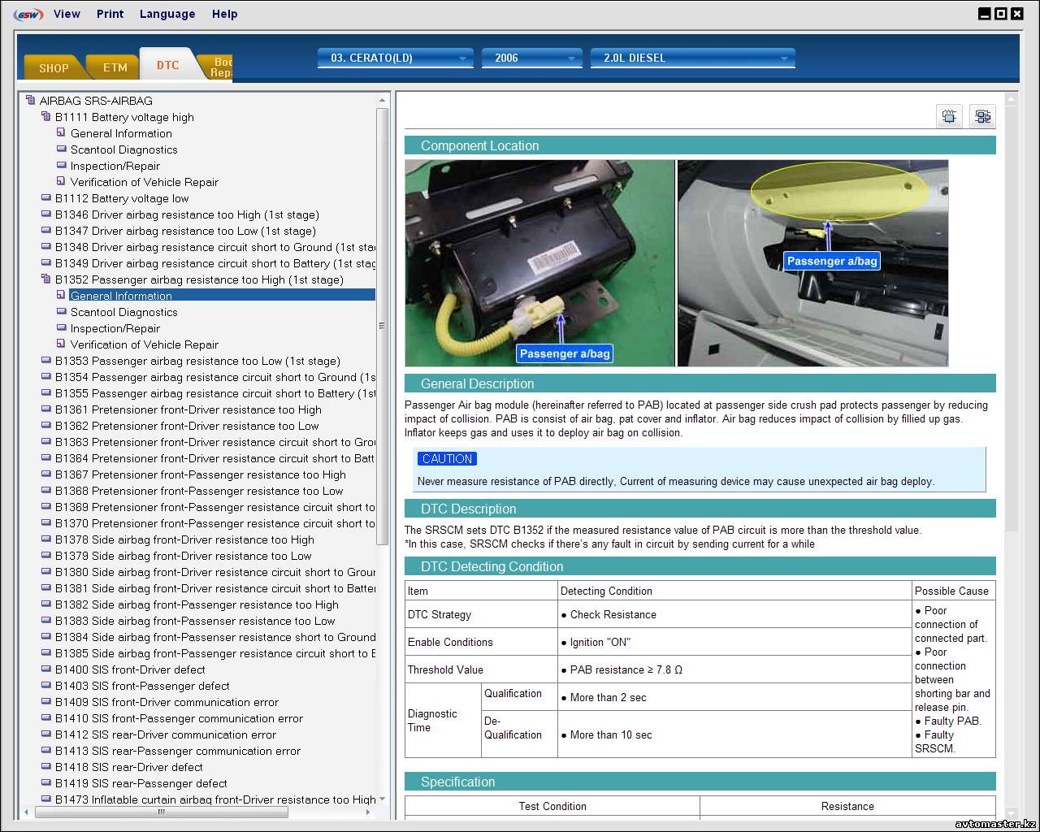
Task: Expand B1367 Pretensioner front-Passenger resistance too High
Action: tap(46, 474)
